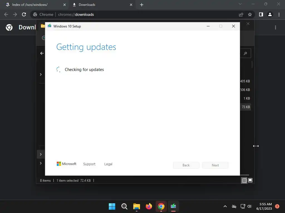Open a new Chrome tab with plus button
This screenshot has width=285, height=213.
(x=142, y=5)
